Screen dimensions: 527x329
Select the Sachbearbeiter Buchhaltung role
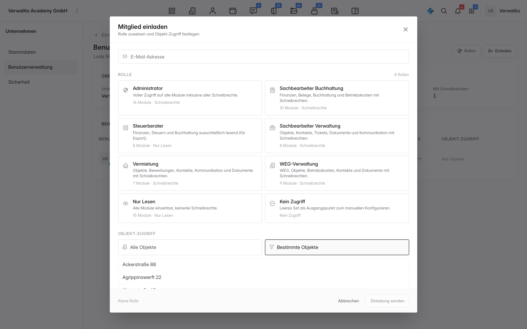pos(337,98)
